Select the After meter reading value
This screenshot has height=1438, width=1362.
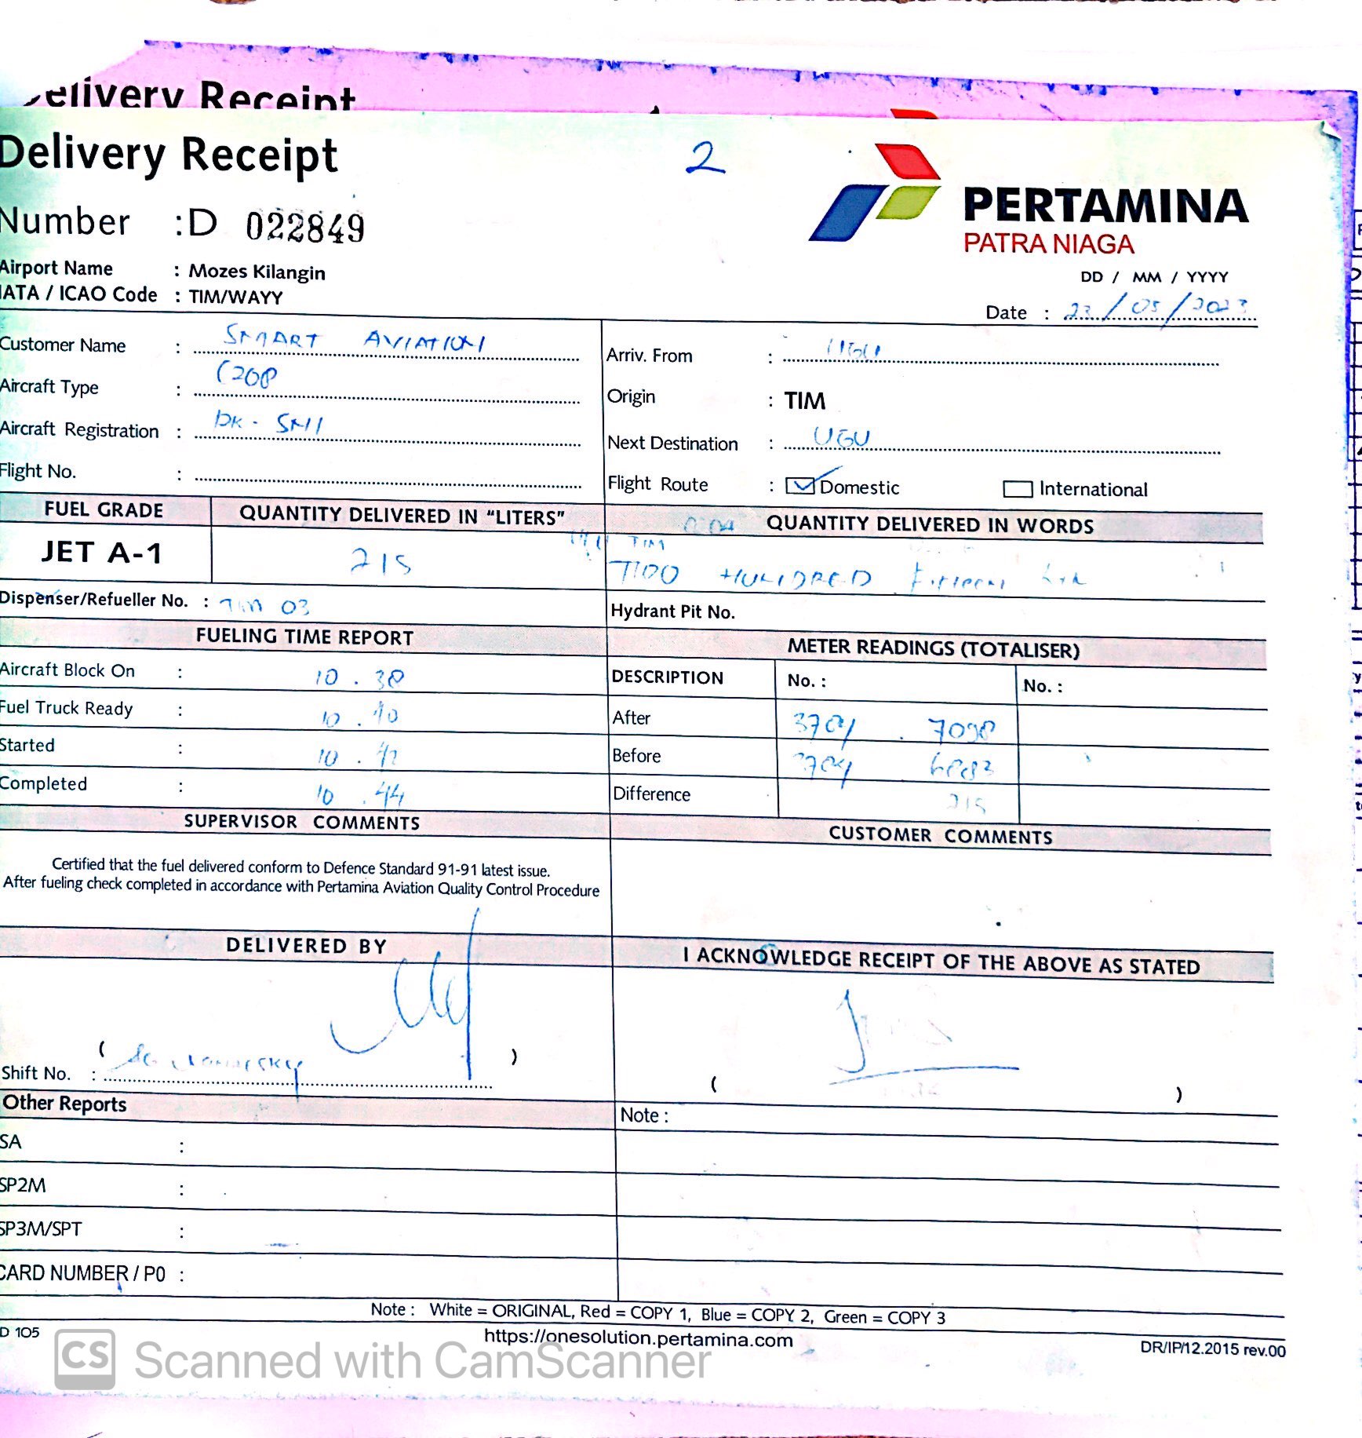click(x=894, y=728)
